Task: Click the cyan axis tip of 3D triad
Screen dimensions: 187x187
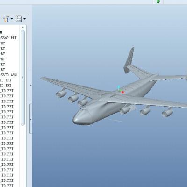Action: pos(119,87)
